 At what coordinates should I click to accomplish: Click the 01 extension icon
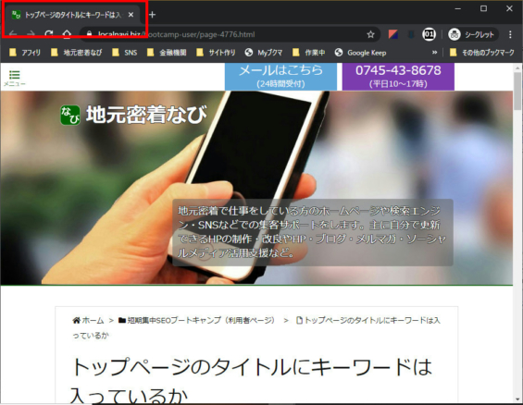(x=429, y=34)
